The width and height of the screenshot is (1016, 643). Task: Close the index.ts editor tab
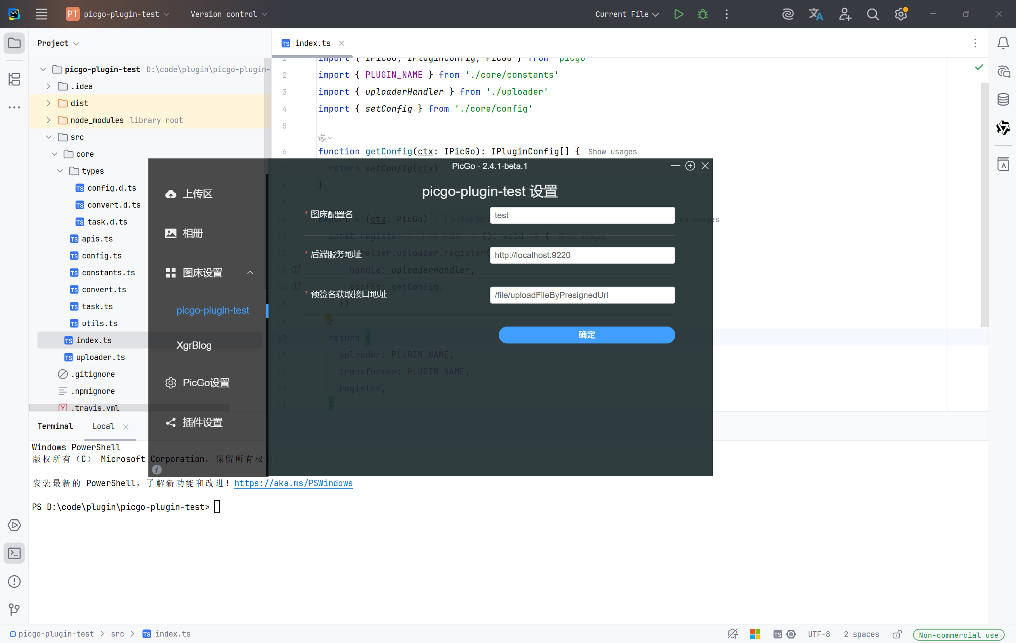pyautogui.click(x=341, y=43)
